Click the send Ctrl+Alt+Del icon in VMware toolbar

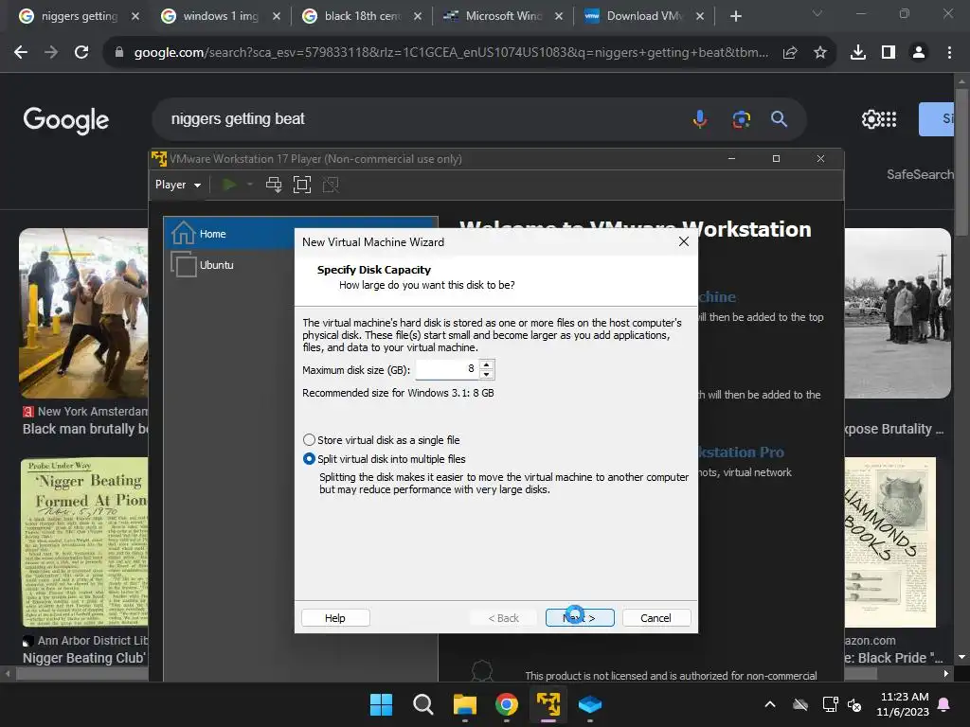pos(274,185)
